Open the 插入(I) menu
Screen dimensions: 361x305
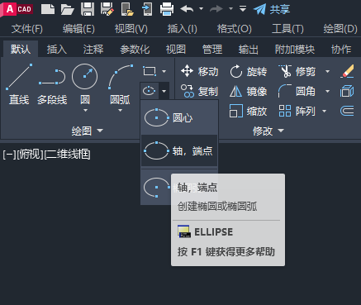point(183,29)
